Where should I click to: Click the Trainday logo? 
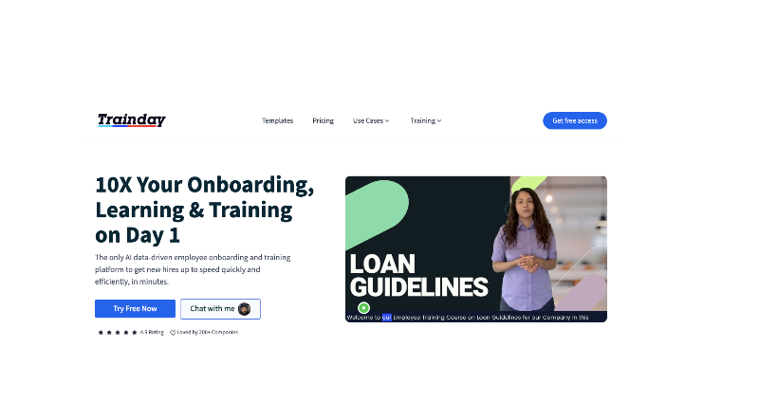[132, 120]
